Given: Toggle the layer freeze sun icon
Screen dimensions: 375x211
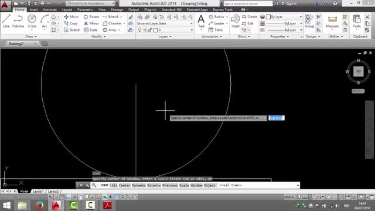Looking at the screenshot, I should 145,30.
